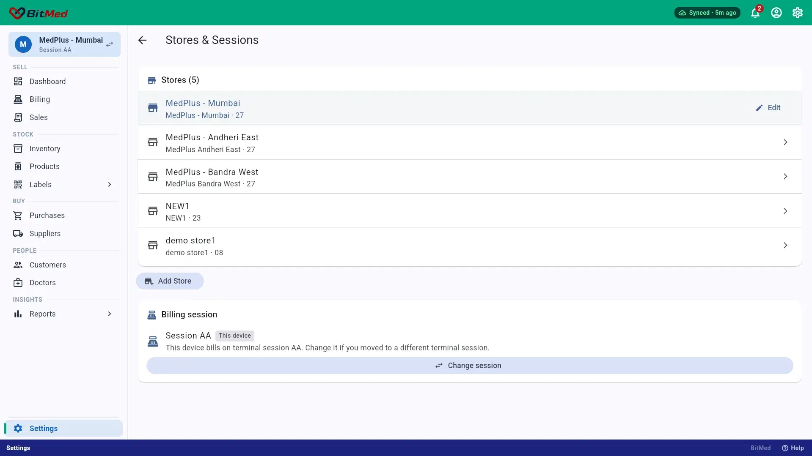This screenshot has width=812, height=456.
Task: Edit the MedPlus - Mumbai store
Action: (x=768, y=108)
